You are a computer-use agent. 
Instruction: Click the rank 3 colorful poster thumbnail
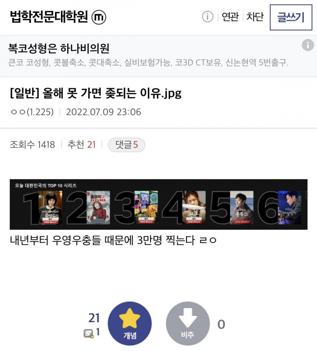pos(146,207)
